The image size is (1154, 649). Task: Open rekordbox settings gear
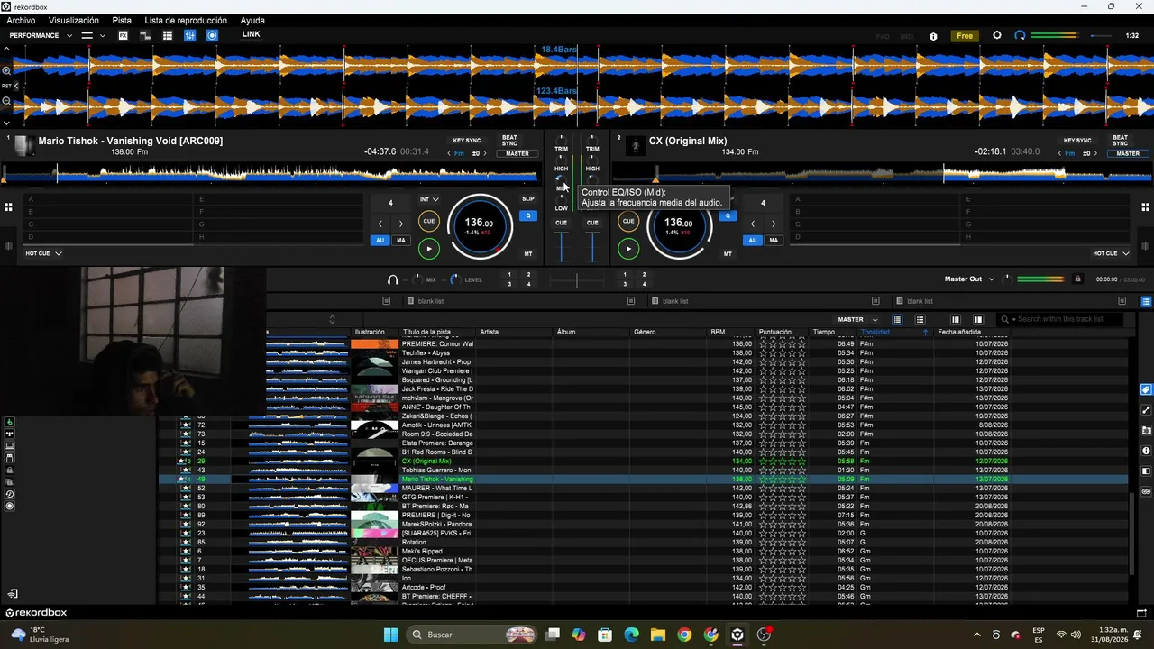[996, 35]
